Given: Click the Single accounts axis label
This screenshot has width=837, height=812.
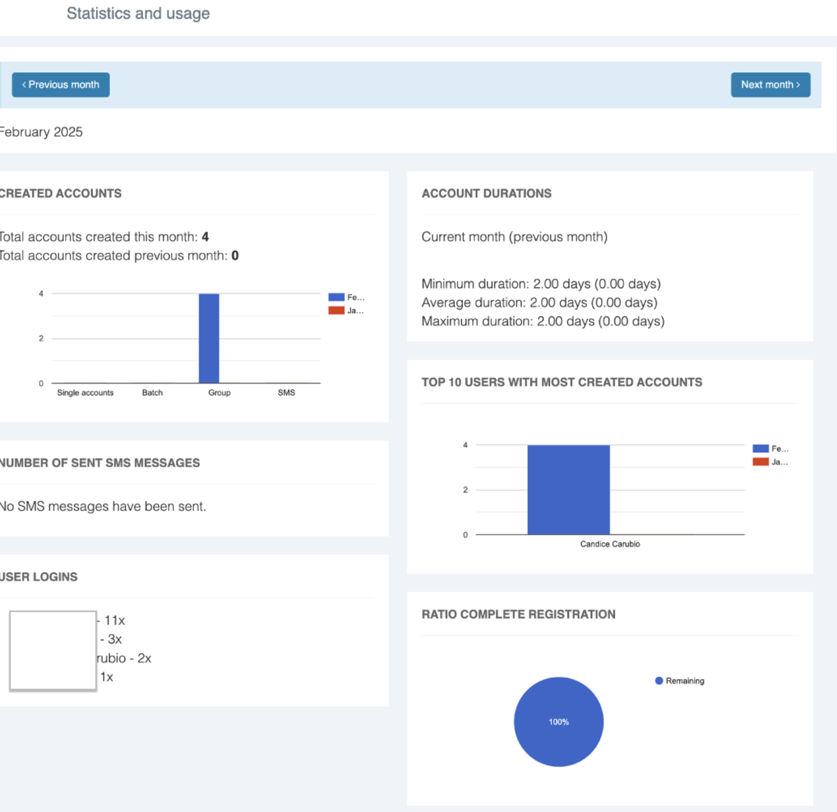Looking at the screenshot, I should coord(85,393).
